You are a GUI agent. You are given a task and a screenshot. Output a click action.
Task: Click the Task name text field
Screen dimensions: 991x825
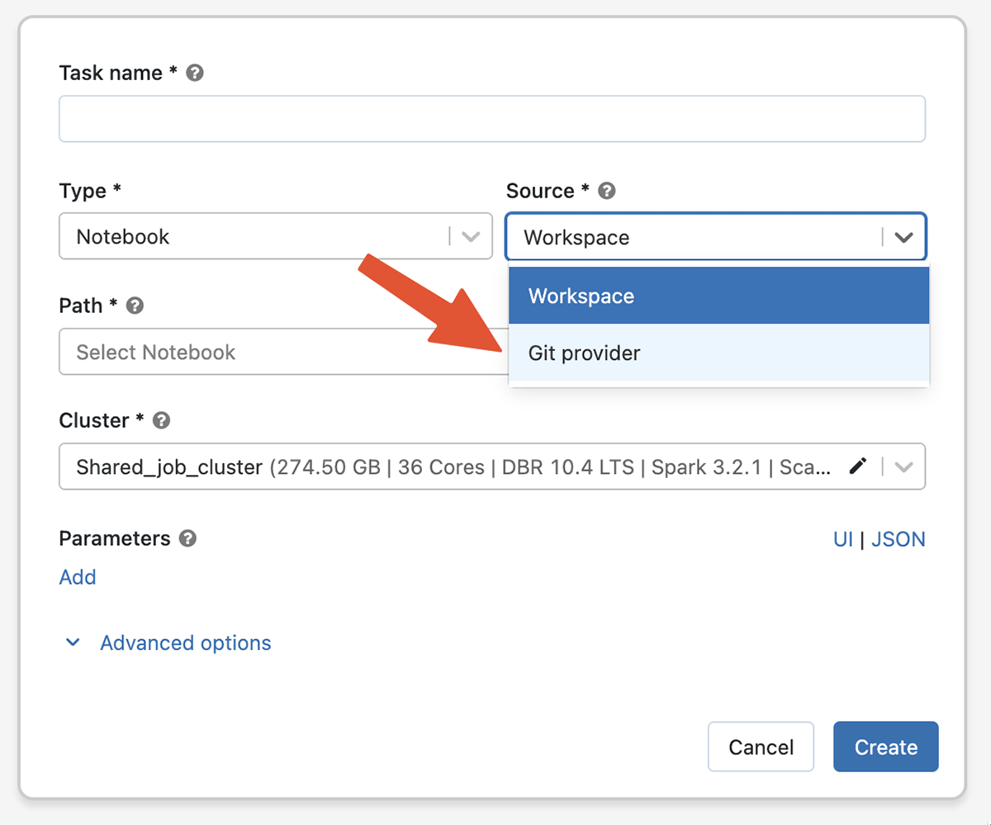(491, 119)
